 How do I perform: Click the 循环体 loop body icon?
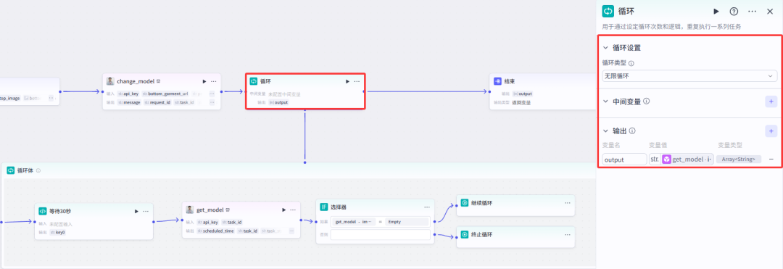(x=10, y=170)
